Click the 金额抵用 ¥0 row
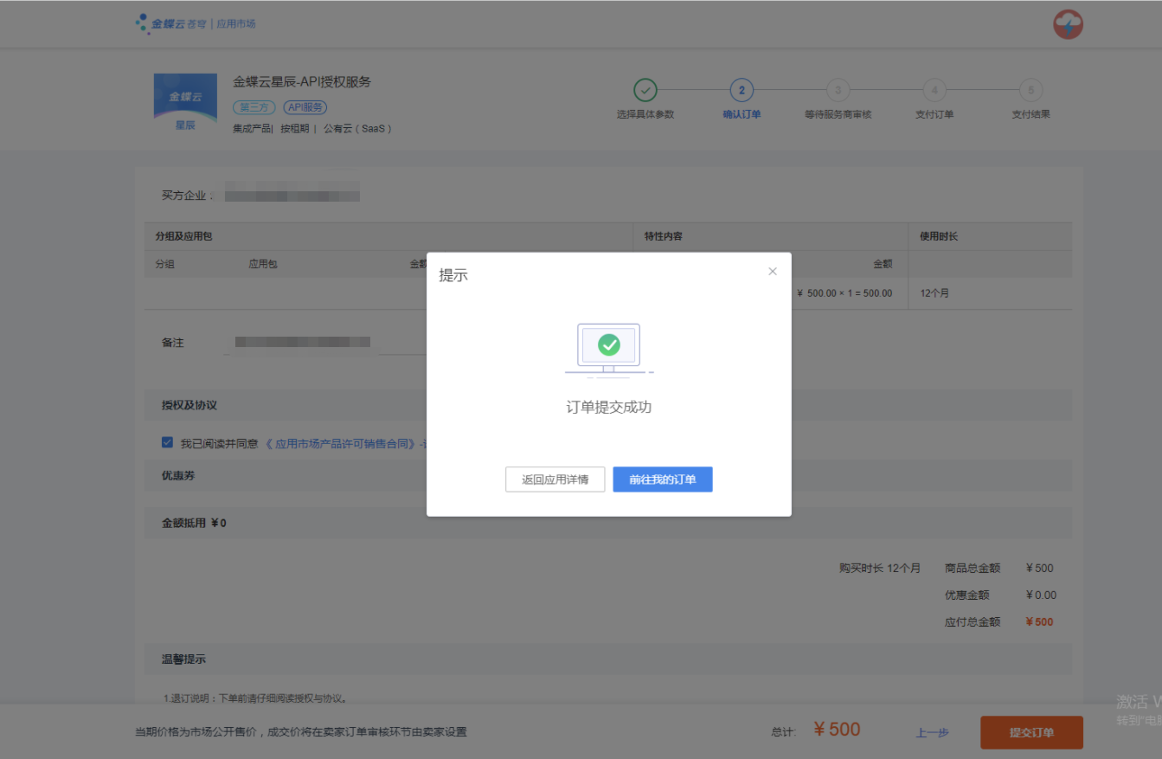1162x759 pixels. click(x=607, y=524)
